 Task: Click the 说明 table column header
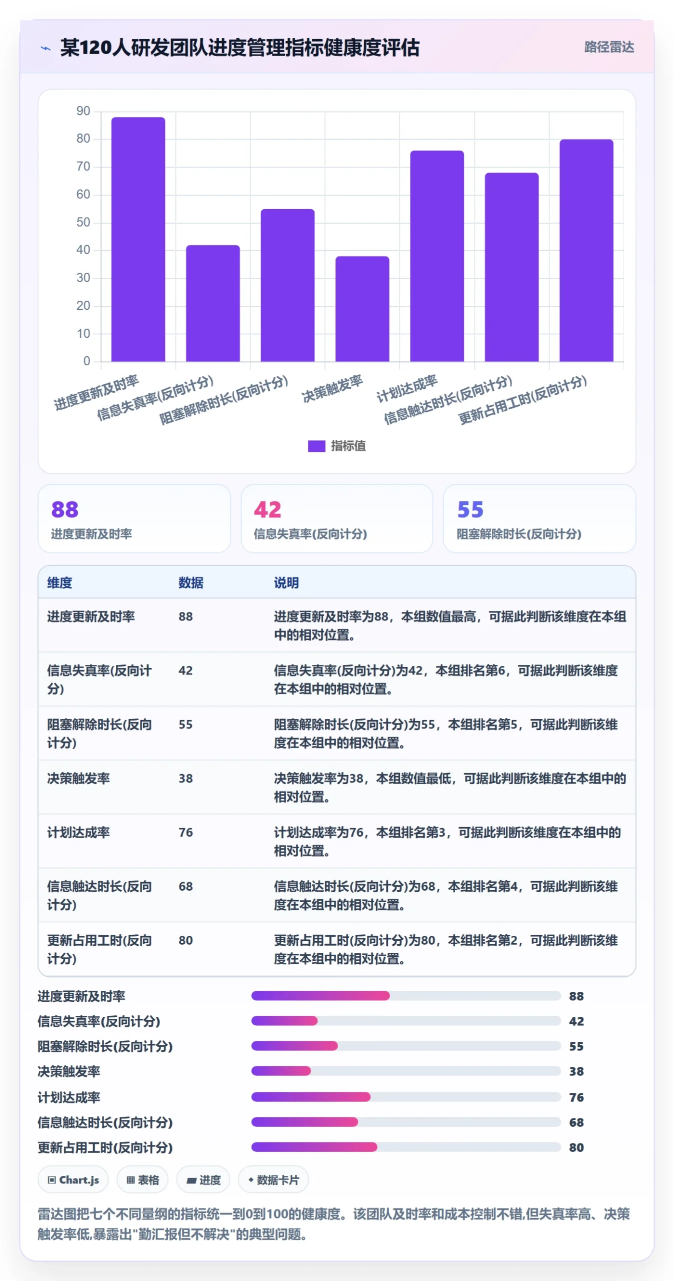click(286, 582)
